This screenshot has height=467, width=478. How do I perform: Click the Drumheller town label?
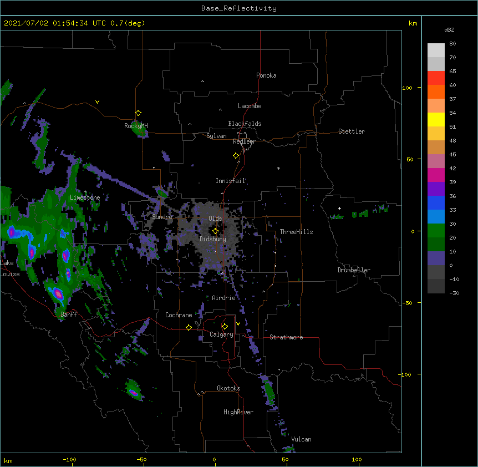click(x=354, y=270)
